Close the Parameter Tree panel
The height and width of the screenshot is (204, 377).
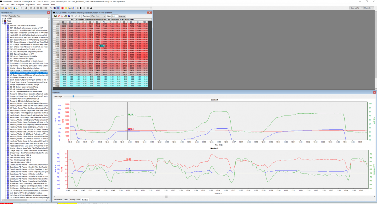(48, 13)
